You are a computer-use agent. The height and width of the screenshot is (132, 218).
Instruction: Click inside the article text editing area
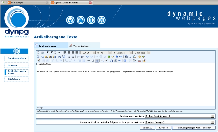click(125, 87)
